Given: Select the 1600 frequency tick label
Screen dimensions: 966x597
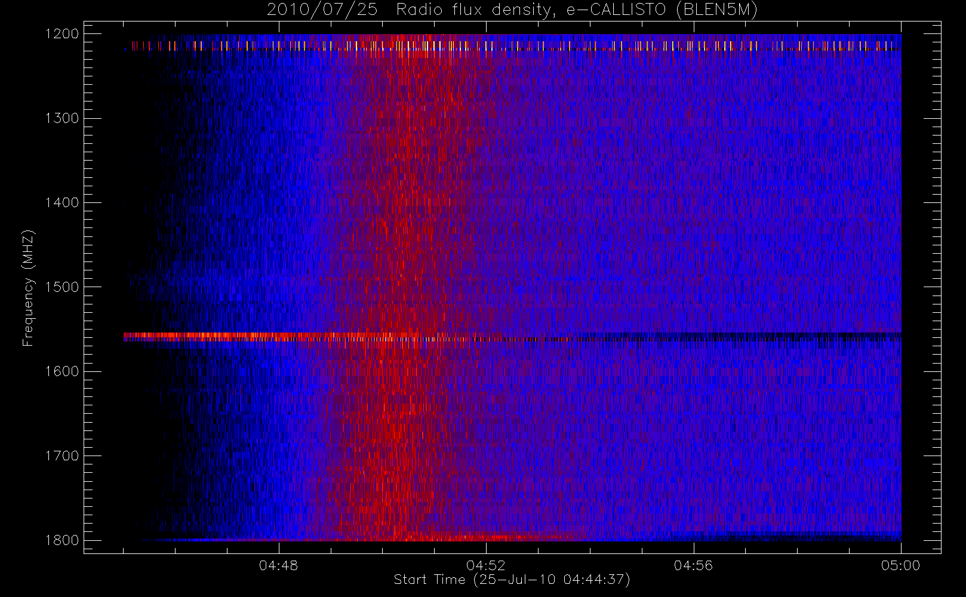Looking at the screenshot, I should coord(62,371).
